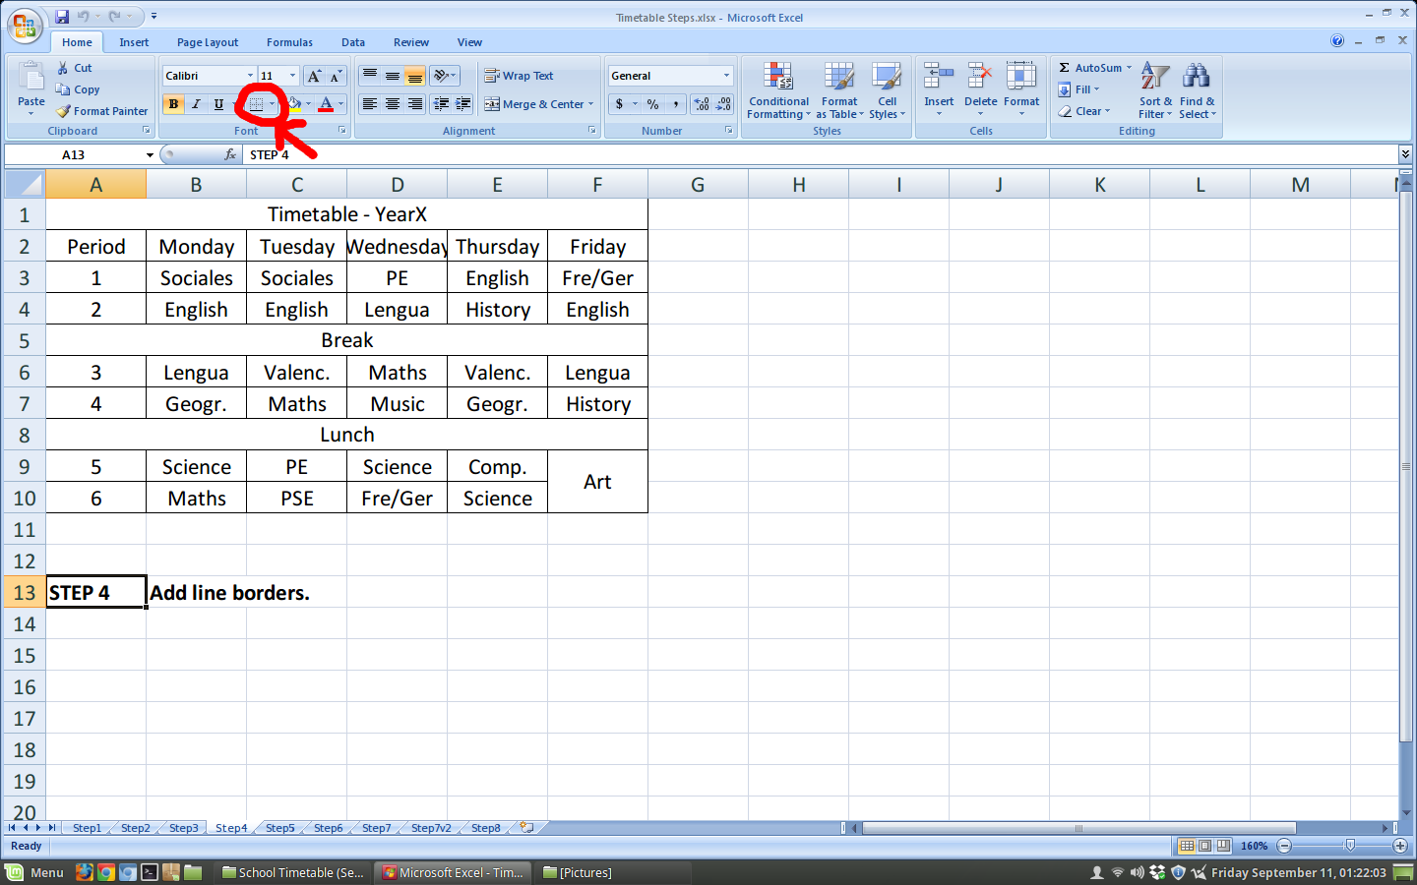
Task: Open the Calibri font name dropdown
Action: (x=250, y=76)
